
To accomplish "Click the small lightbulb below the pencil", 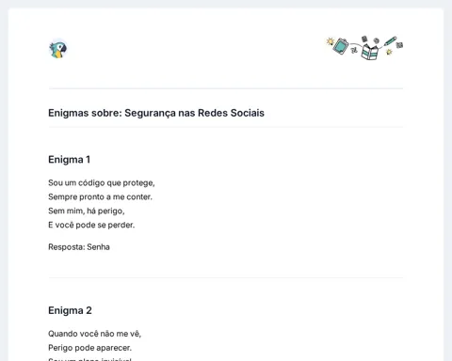I will (x=389, y=52).
